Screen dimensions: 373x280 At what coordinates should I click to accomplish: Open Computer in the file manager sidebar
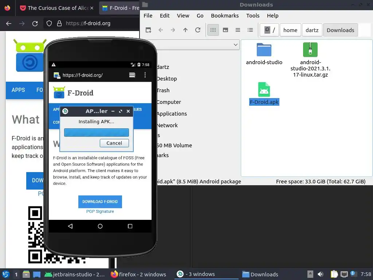[x=169, y=102]
